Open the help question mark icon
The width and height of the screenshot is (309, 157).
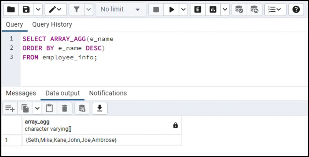click(296, 10)
